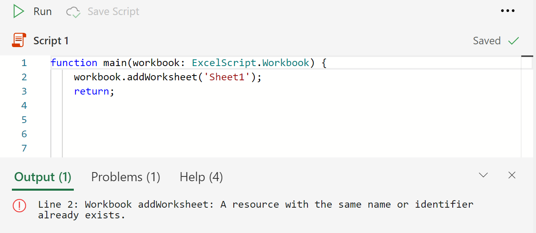Click the Save Script cloud icon
536x233 pixels.
(73, 11)
